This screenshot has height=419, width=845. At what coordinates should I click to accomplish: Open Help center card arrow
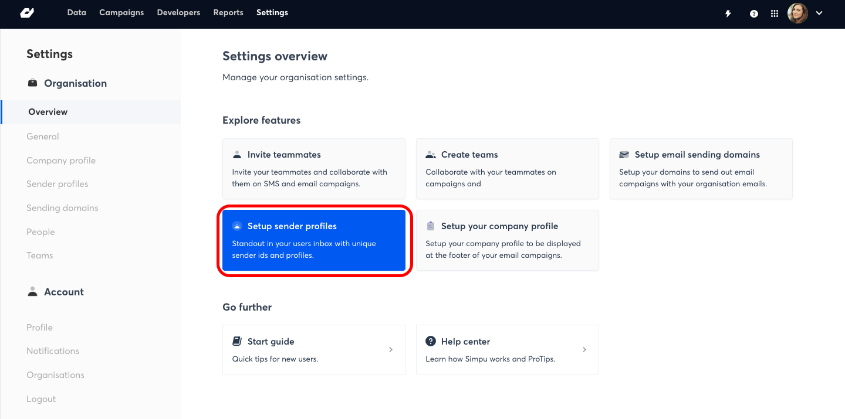[584, 349]
